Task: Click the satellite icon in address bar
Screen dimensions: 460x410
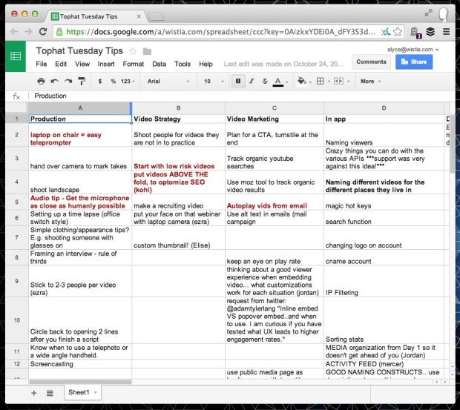Action: (x=386, y=32)
